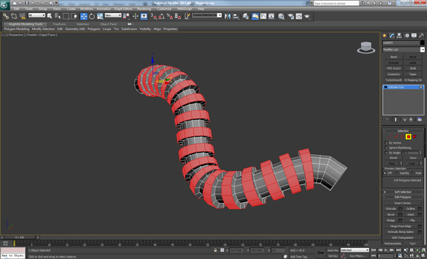The width and height of the screenshot is (427, 259).
Task: Switch to Object Paint ribbon tab
Action: (x=108, y=24)
